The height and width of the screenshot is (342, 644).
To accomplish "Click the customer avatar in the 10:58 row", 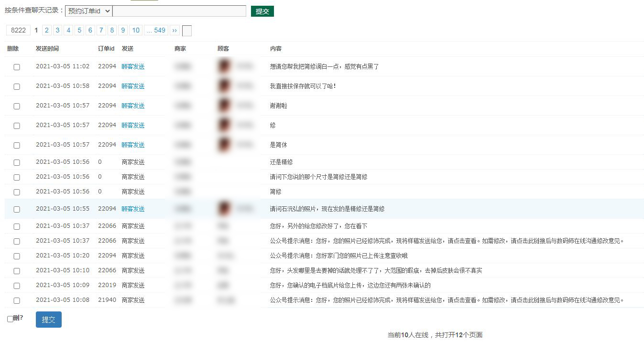I will [x=224, y=86].
